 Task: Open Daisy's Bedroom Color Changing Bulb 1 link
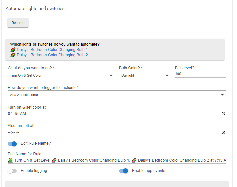click(52, 50)
